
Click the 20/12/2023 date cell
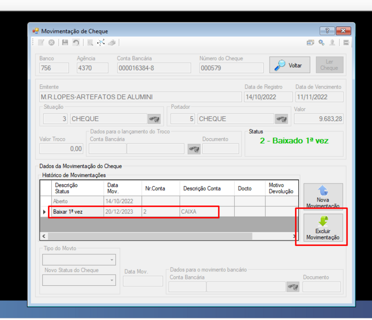123,212
